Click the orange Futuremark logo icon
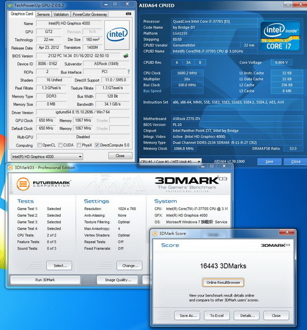 click(23, 183)
